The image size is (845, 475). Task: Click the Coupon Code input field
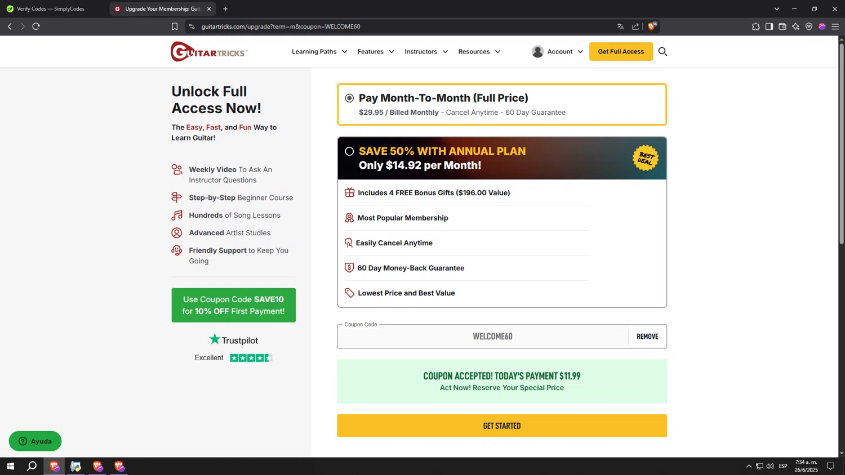(x=483, y=337)
